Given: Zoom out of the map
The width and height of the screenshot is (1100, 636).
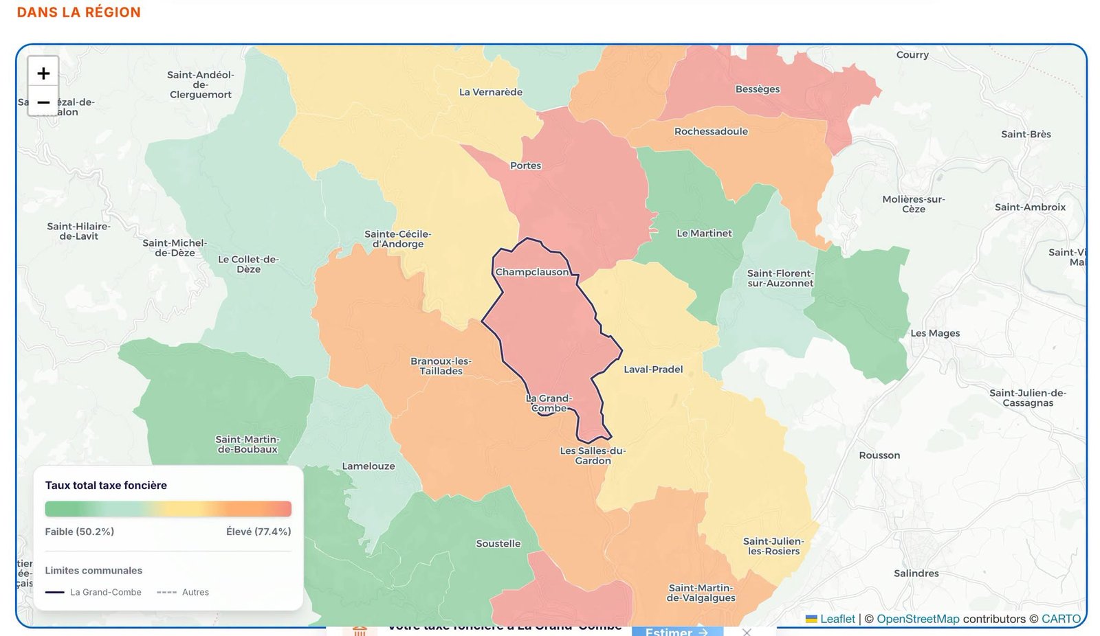Looking at the screenshot, I should click(x=43, y=102).
